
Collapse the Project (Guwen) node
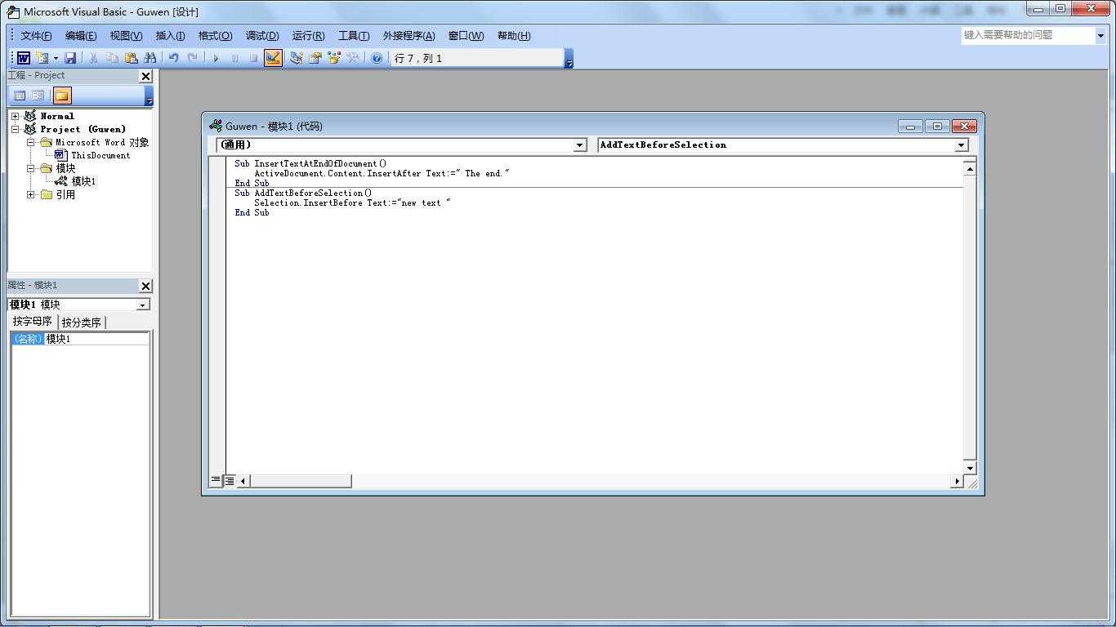(x=15, y=129)
